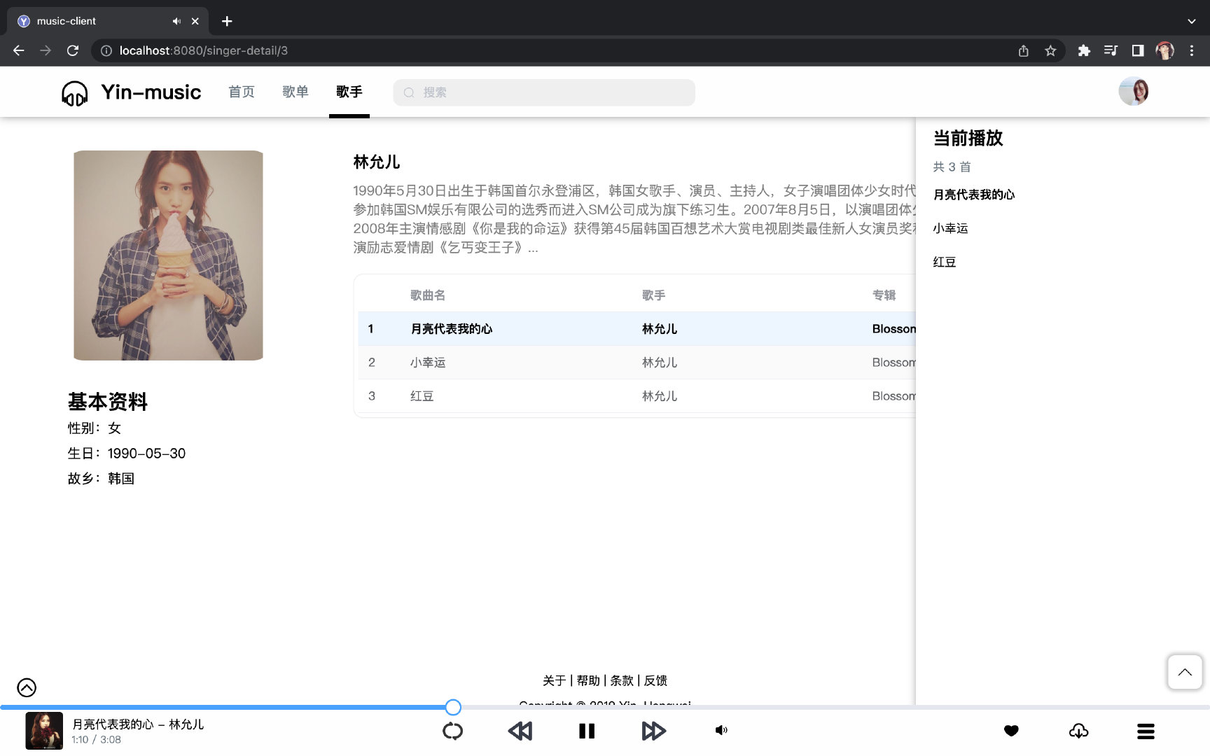This screenshot has width=1210, height=756.
Task: Click the album thumbnail in the player bar
Action: tap(45, 731)
